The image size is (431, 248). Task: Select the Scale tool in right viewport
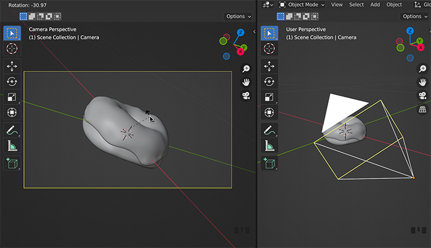[x=269, y=97]
